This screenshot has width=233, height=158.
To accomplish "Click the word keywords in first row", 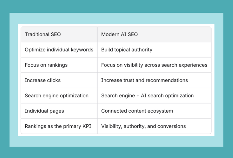I will [82, 50].
